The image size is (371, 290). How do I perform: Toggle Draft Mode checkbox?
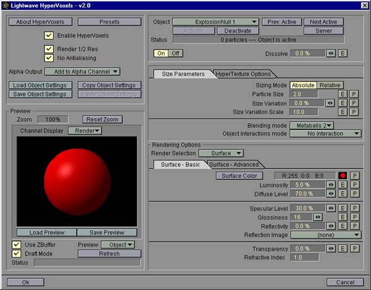(16, 254)
